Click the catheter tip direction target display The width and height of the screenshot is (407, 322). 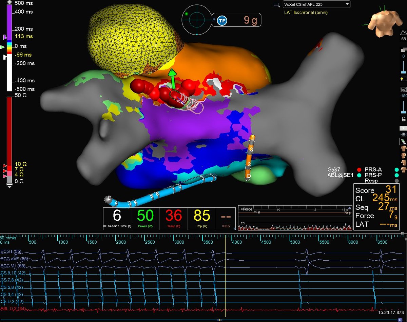click(x=197, y=20)
